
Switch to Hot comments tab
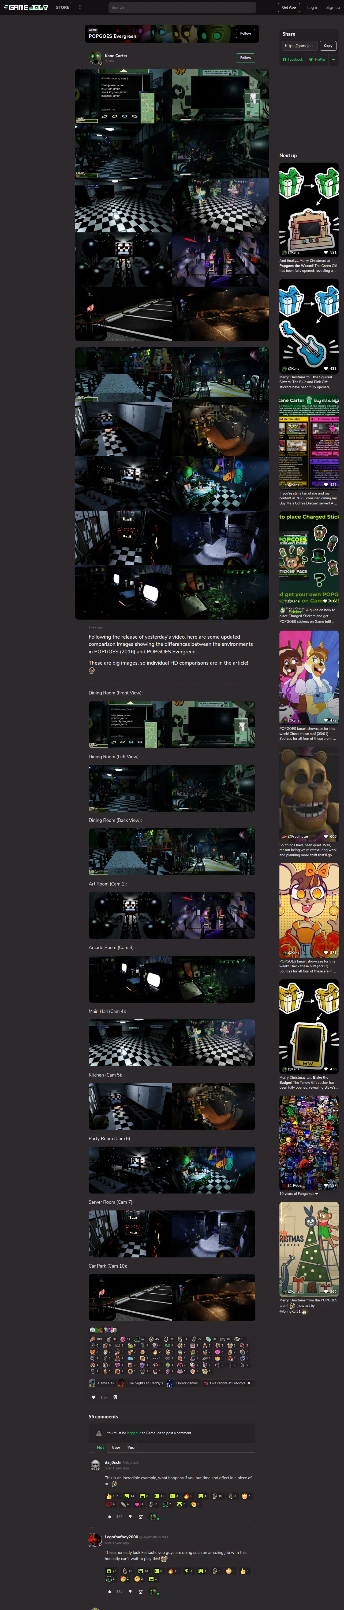100,1447
